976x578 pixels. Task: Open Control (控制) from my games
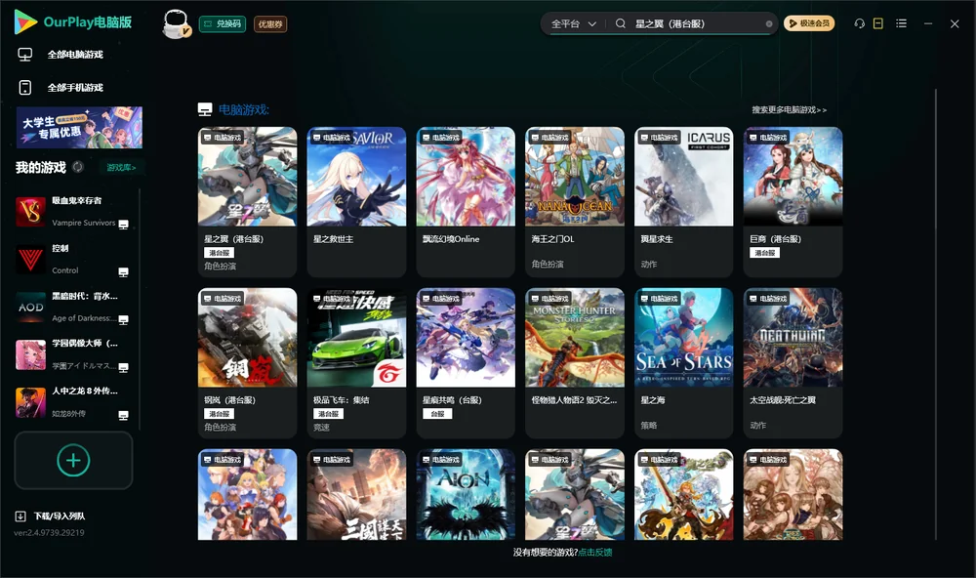[x=73, y=259]
